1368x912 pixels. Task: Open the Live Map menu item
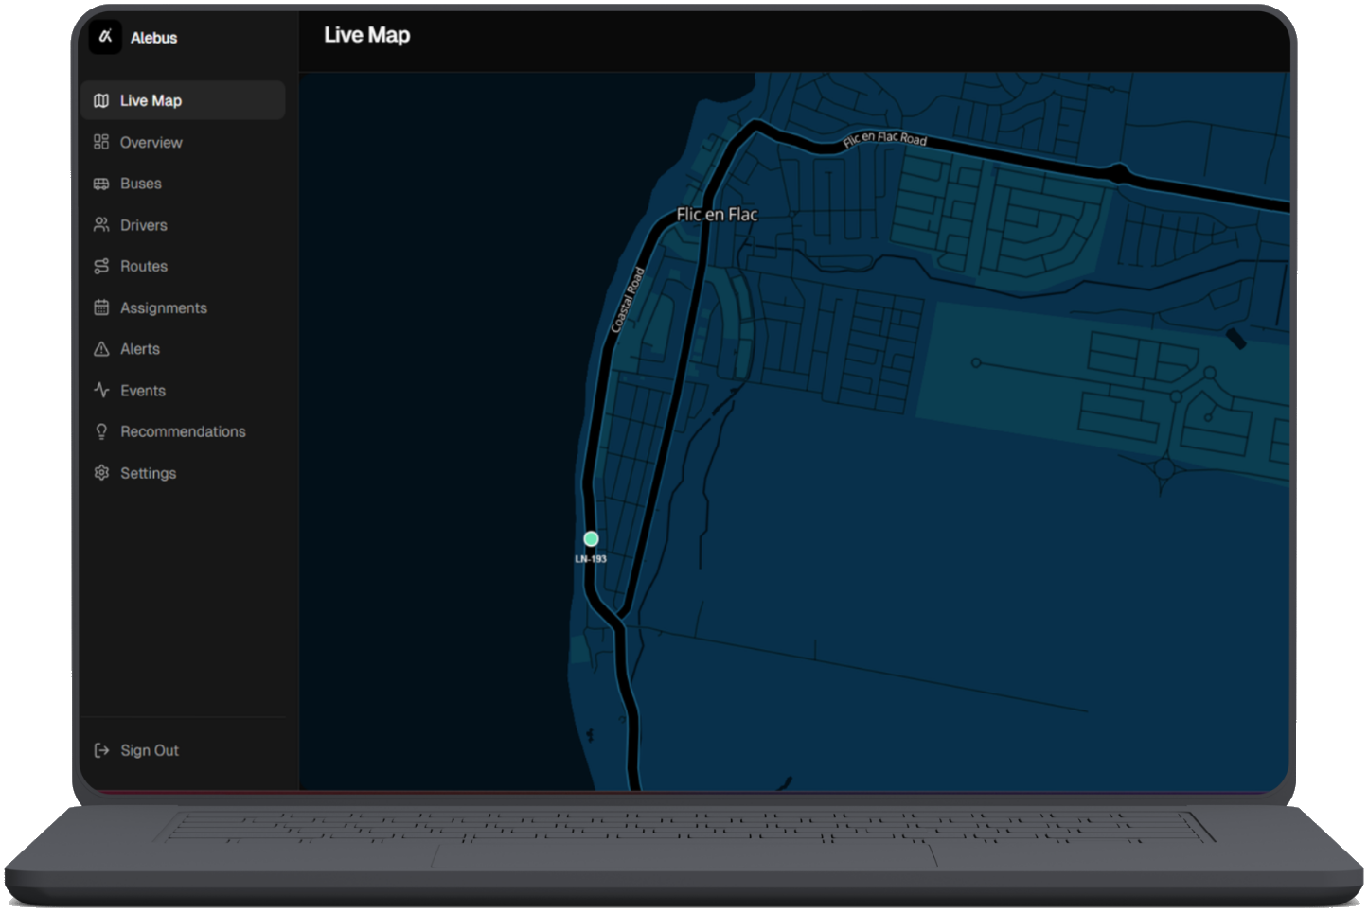tap(183, 100)
